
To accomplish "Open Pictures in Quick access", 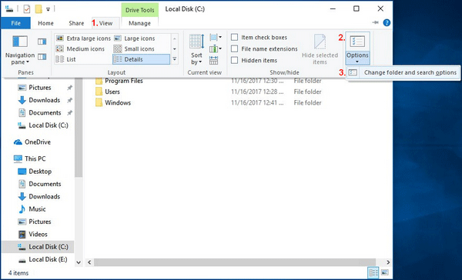I will [40, 88].
